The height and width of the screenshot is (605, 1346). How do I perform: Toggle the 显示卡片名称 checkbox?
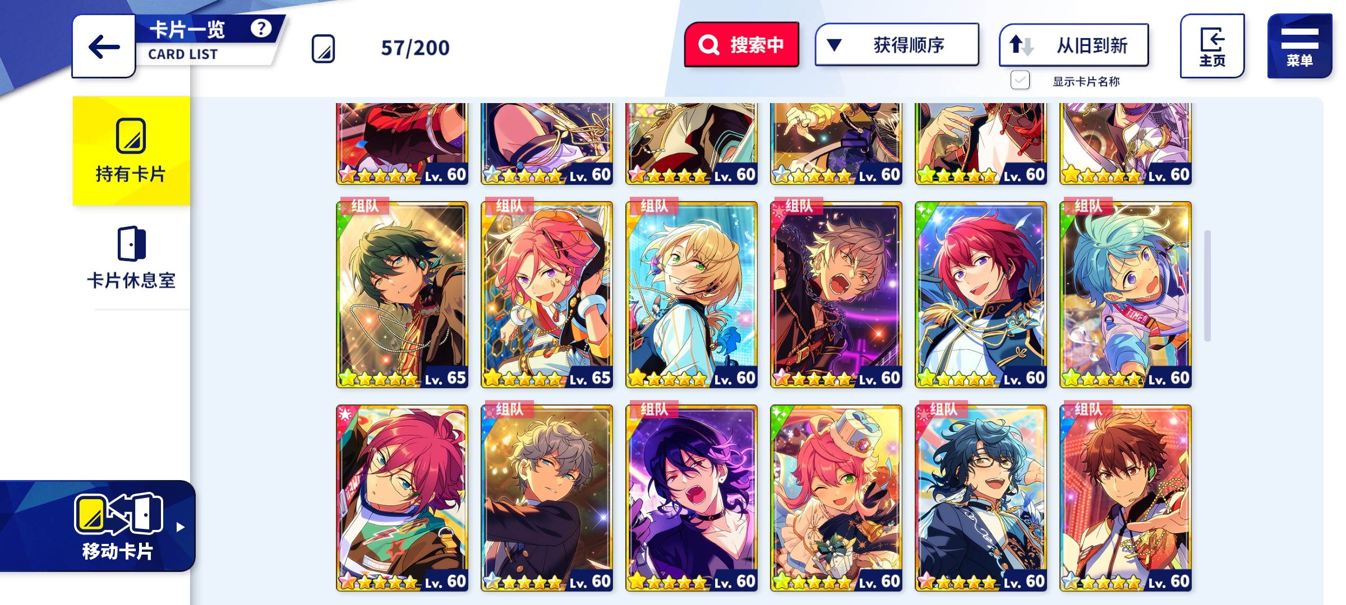pos(1020,81)
